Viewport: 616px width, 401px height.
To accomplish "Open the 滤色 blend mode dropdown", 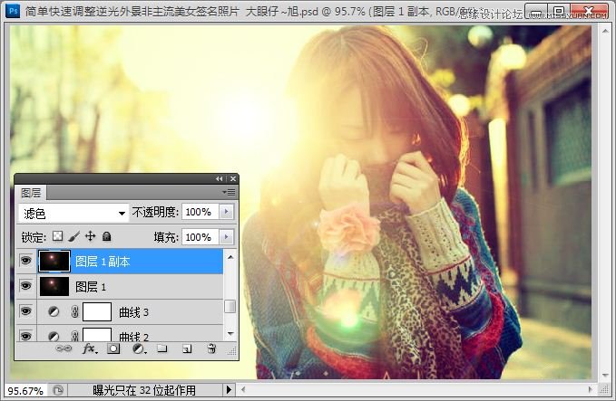I will click(x=73, y=214).
